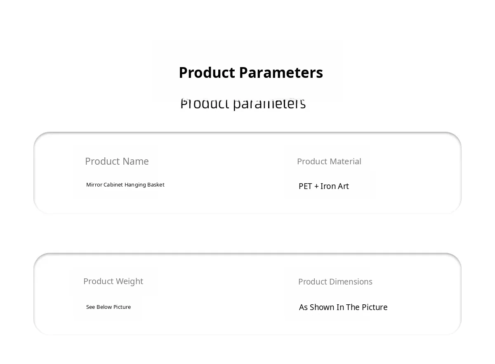Select the Product Weight label
This screenshot has height=364, width=495.
point(113,281)
